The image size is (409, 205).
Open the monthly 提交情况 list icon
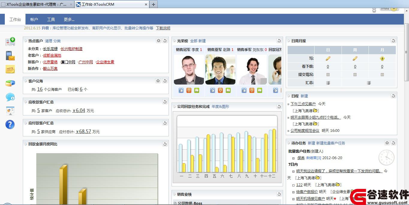click(x=382, y=75)
